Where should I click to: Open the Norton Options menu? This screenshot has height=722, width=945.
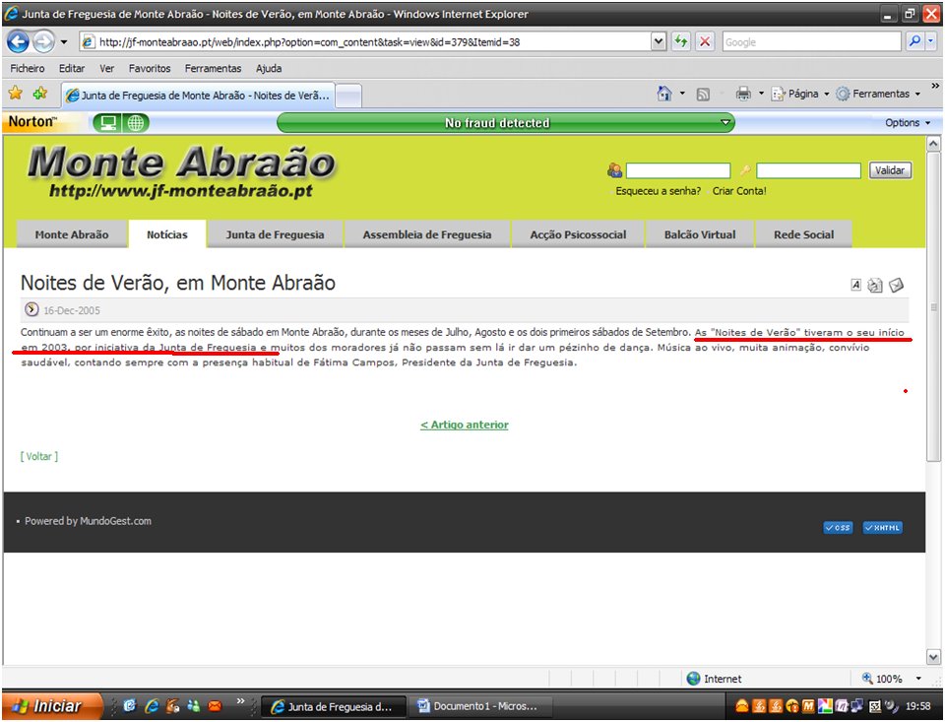pyautogui.click(x=908, y=122)
